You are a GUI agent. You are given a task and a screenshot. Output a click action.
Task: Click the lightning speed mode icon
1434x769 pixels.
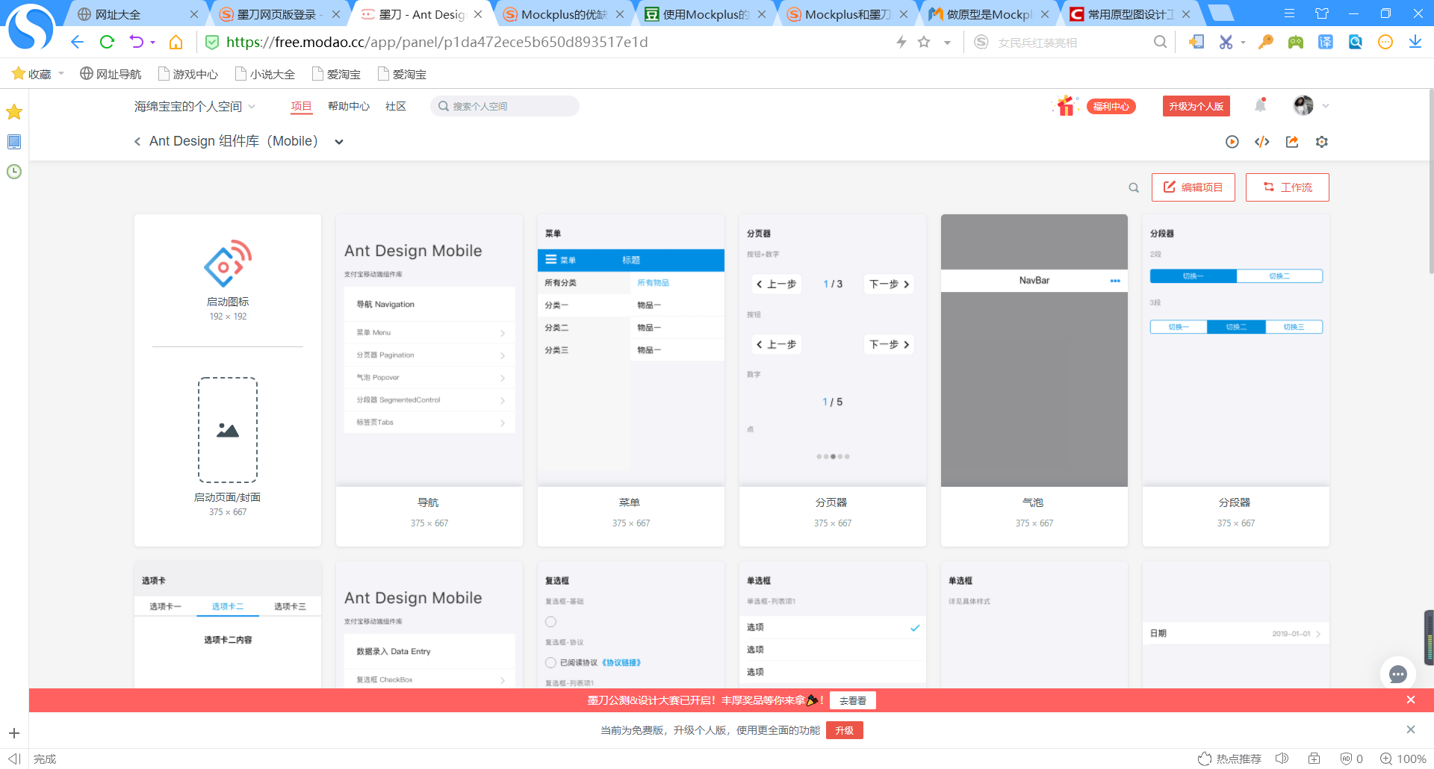point(901,42)
